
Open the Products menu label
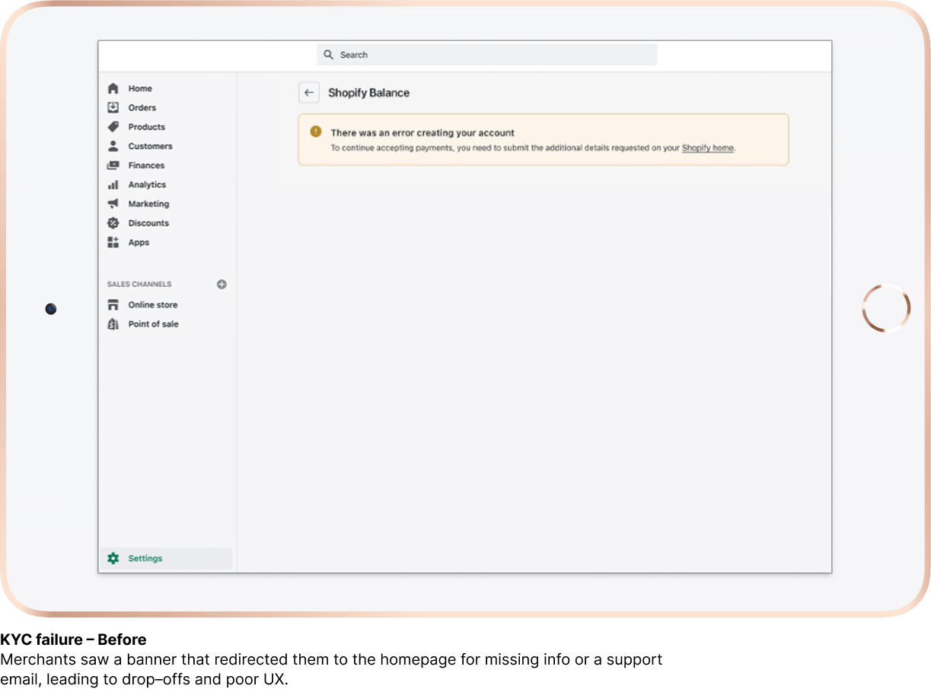tap(147, 127)
